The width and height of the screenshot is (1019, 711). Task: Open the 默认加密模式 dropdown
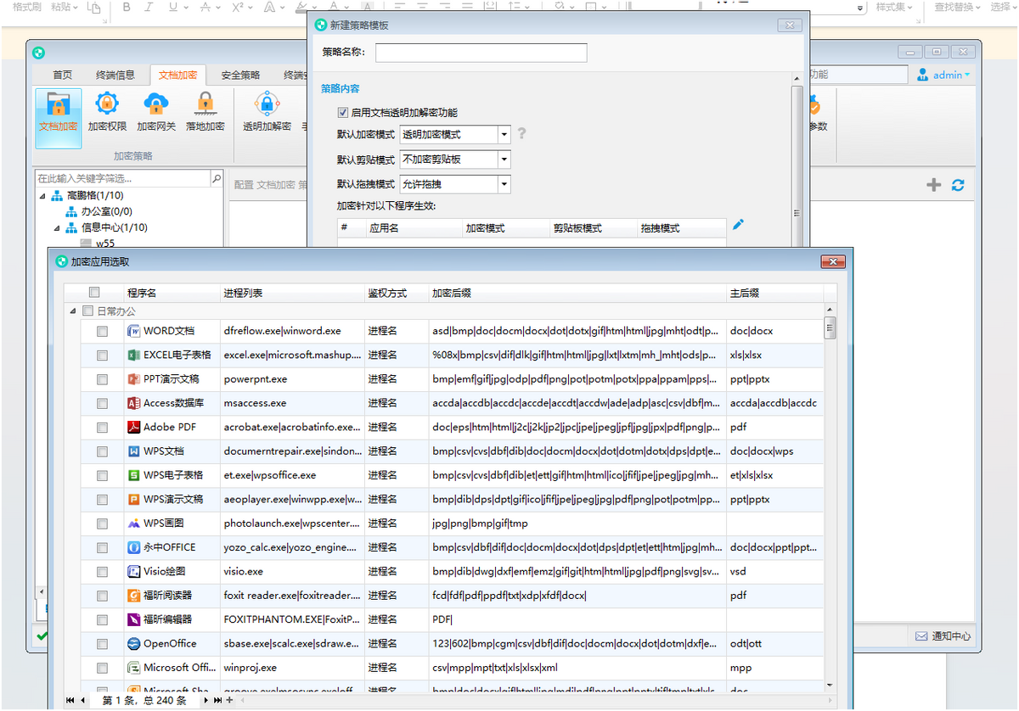click(x=504, y=134)
